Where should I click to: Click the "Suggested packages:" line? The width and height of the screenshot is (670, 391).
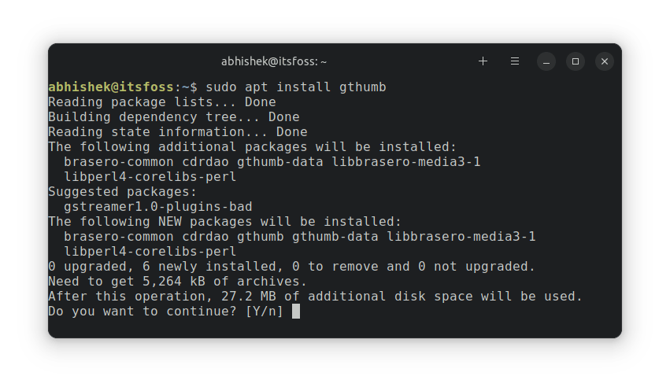pos(122,191)
